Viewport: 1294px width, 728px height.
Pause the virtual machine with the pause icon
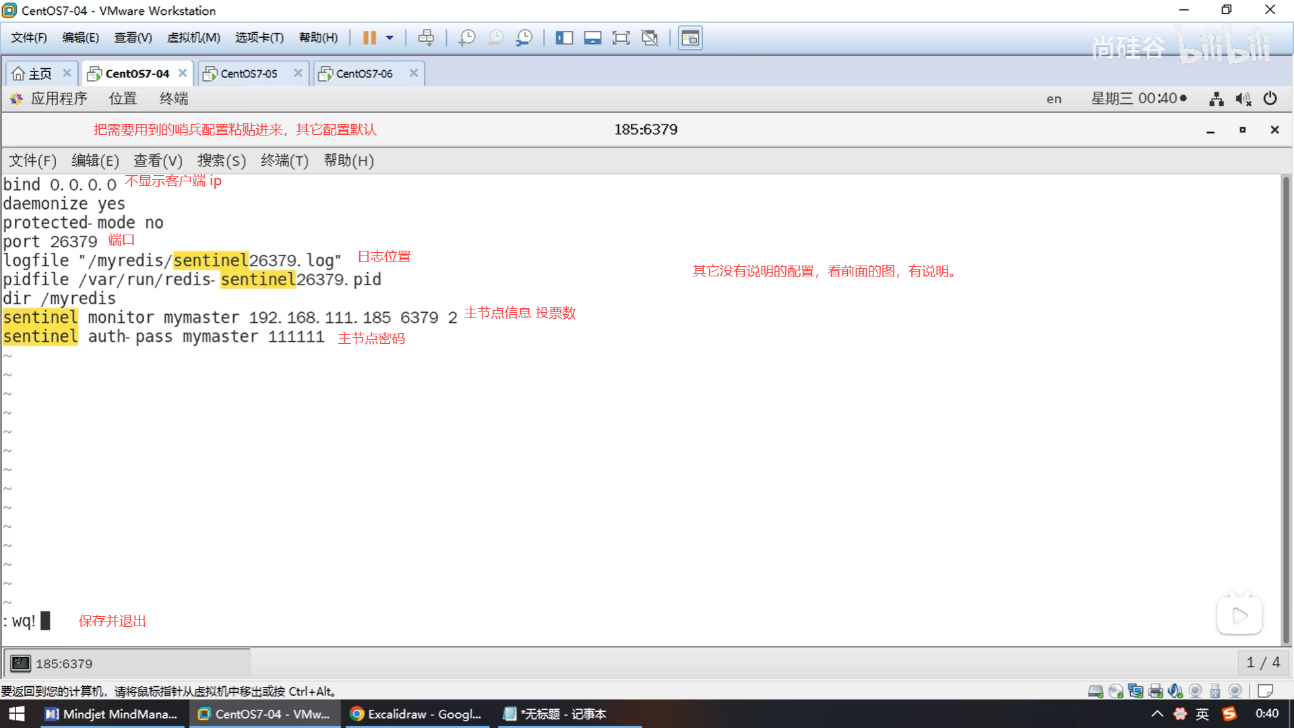click(369, 38)
